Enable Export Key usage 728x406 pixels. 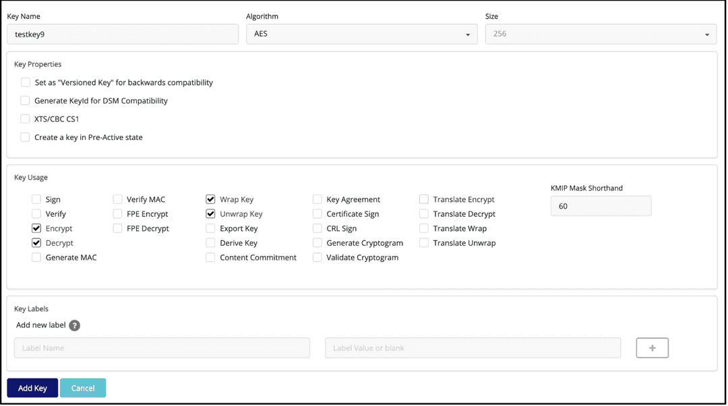(210, 228)
